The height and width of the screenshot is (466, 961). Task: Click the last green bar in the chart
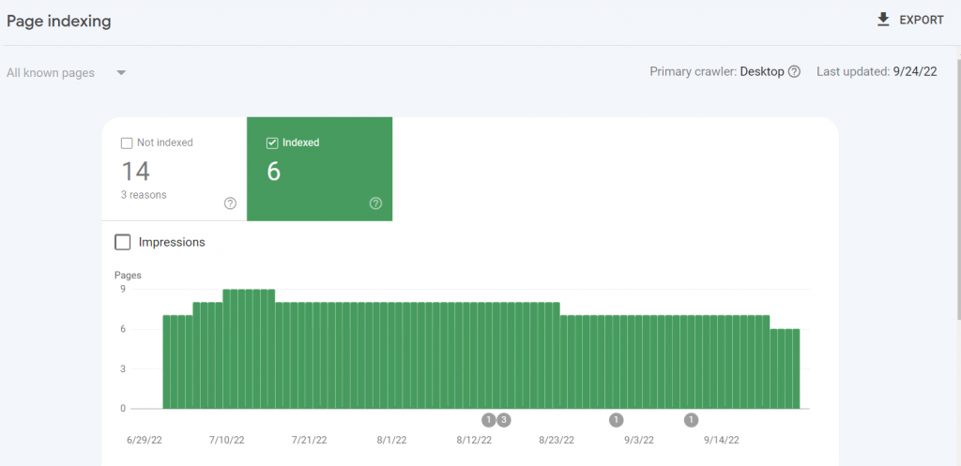pyautogui.click(x=795, y=368)
